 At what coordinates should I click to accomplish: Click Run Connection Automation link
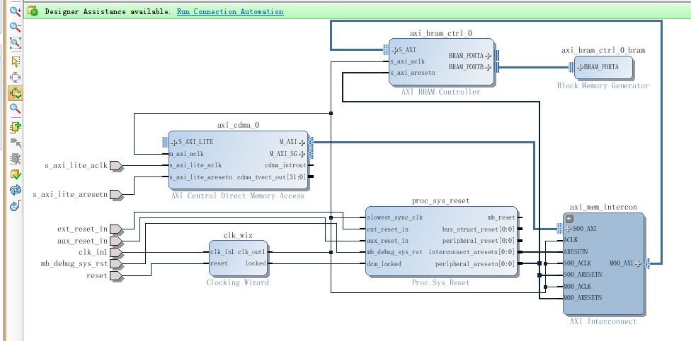[230, 12]
